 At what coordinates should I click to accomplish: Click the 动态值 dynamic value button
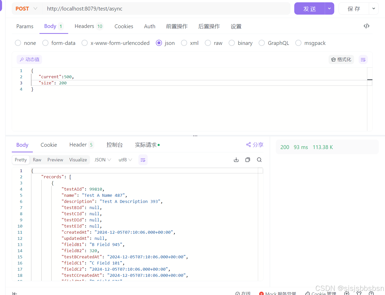point(29,60)
